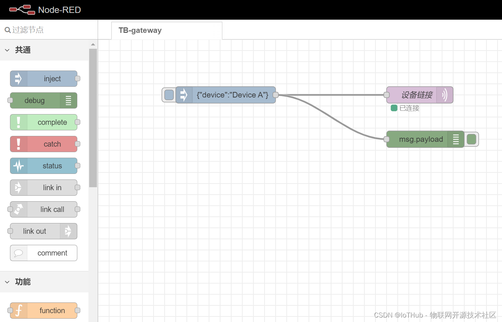Click the Node-RED logo in the header
Image resolution: width=502 pixels, height=322 pixels.
[x=21, y=10]
